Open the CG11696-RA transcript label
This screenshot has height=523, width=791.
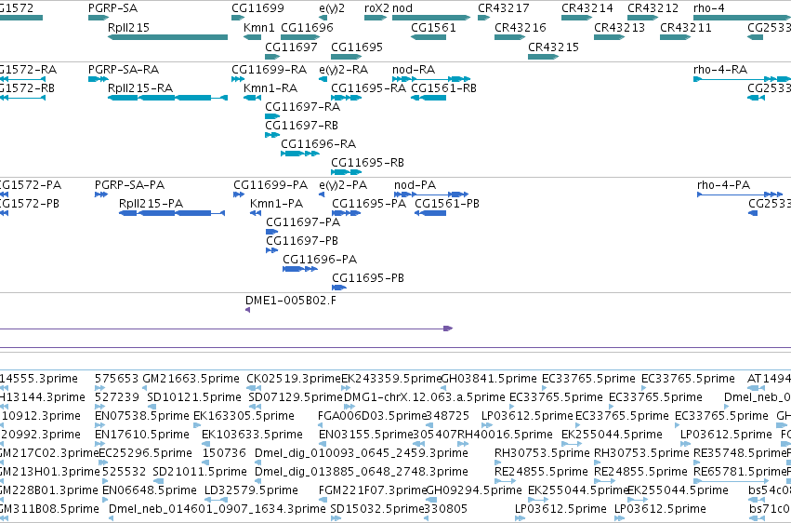(x=318, y=144)
